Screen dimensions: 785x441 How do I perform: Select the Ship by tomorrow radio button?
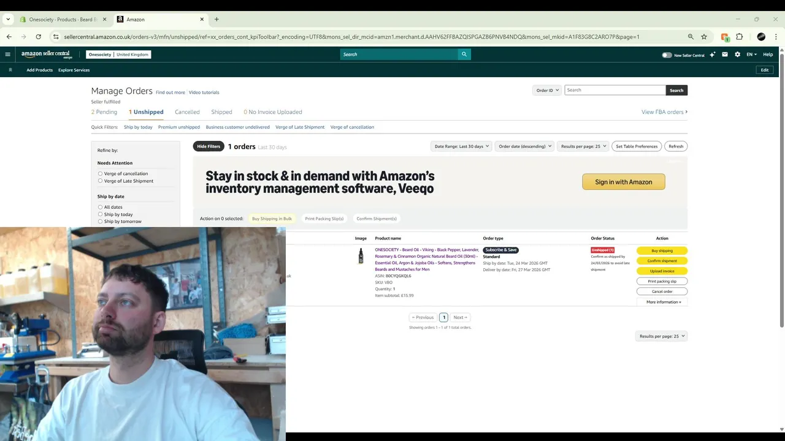tap(100, 221)
